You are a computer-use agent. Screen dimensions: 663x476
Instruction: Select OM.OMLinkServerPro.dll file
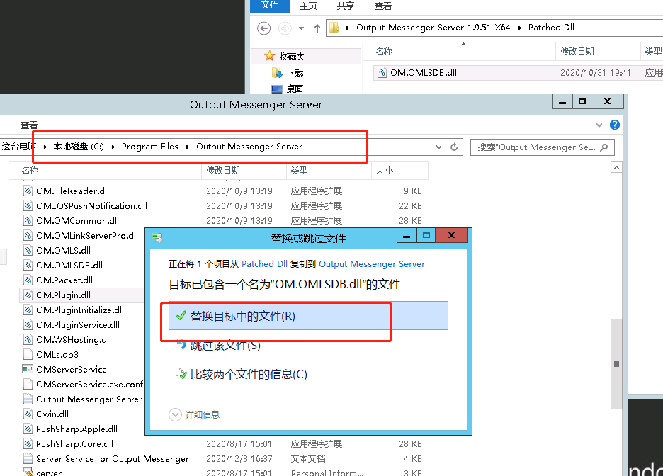click(88, 235)
